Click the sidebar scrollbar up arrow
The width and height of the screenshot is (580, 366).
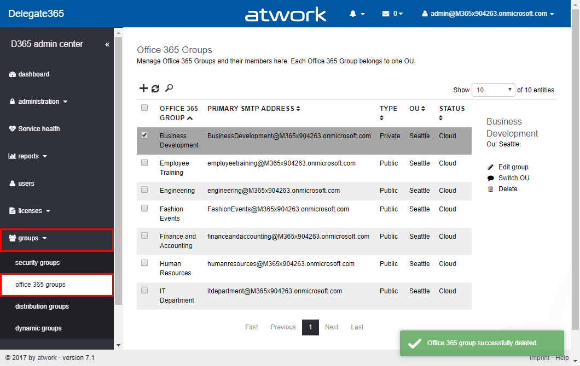point(118,33)
